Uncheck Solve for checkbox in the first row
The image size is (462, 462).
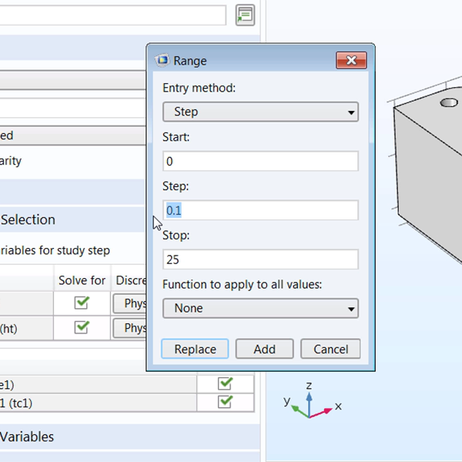click(82, 303)
